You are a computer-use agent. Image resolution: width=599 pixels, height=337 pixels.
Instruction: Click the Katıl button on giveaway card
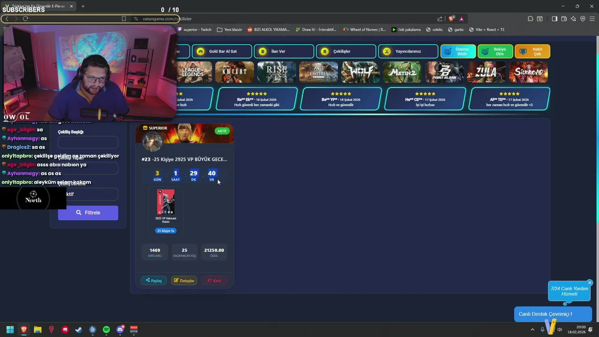214,280
